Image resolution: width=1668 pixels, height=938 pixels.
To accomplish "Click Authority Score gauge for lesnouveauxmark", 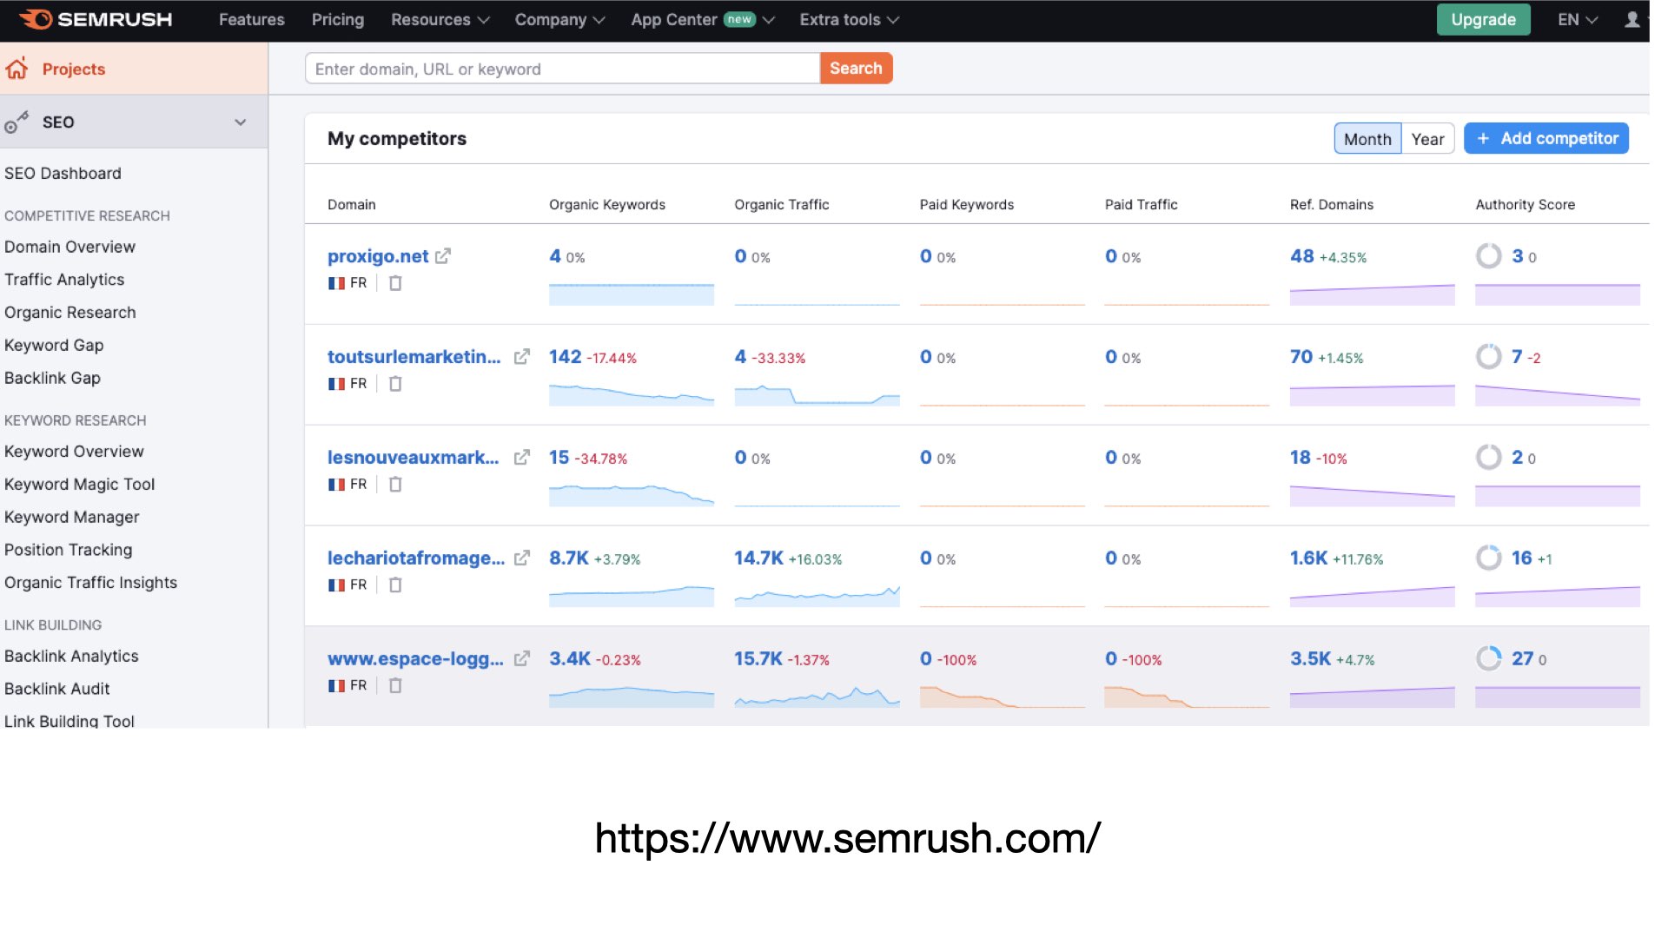I will [1489, 457].
